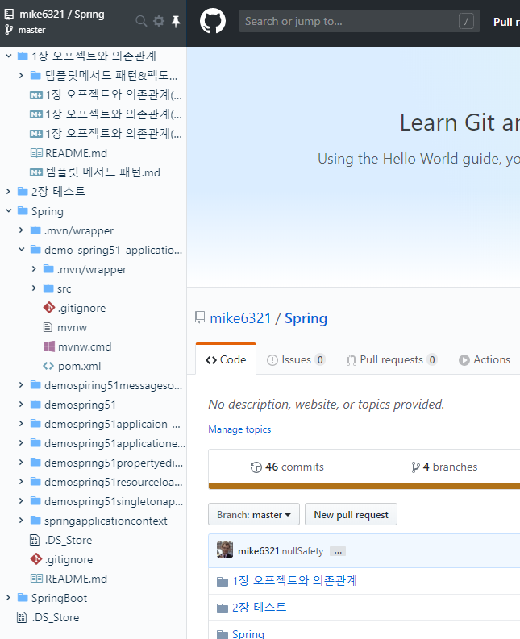Go to GitHub home via Octocat logo
Viewport: 520px width, 639px height.
(x=213, y=21)
